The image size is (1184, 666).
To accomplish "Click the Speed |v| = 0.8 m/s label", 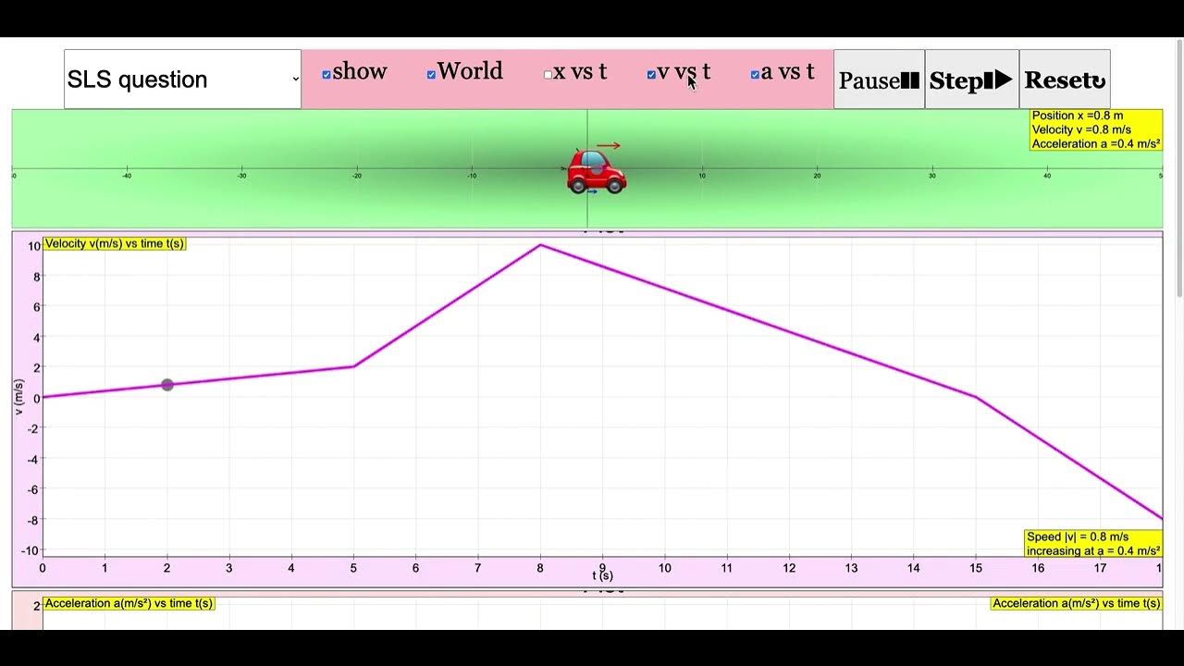I will 1078,536.
